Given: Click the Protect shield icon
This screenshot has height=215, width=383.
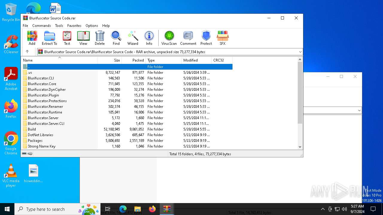Looking at the screenshot, I should click(206, 38).
